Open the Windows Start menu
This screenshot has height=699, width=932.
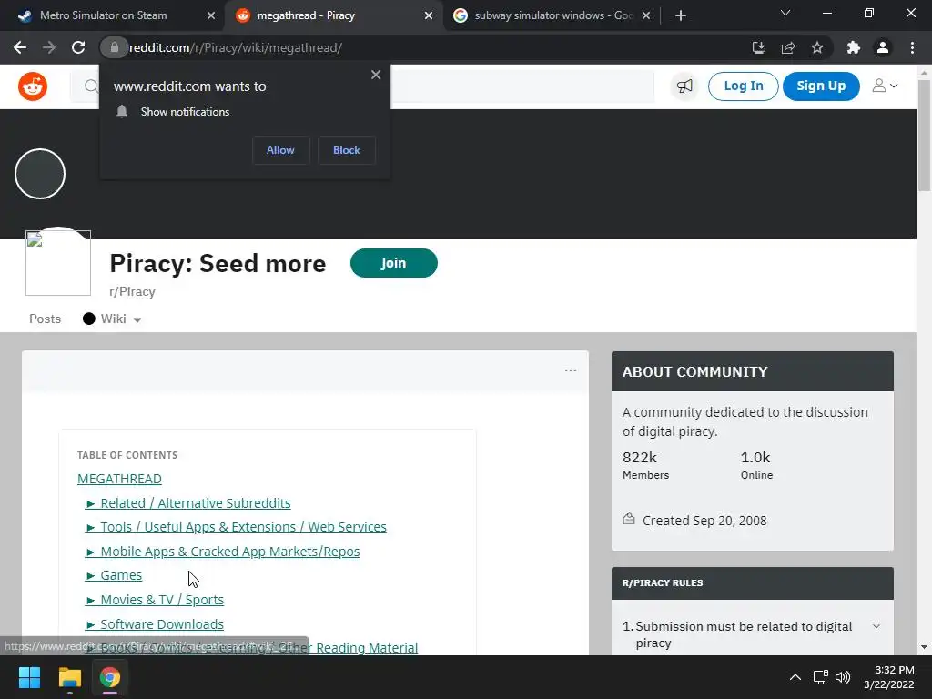point(29,677)
